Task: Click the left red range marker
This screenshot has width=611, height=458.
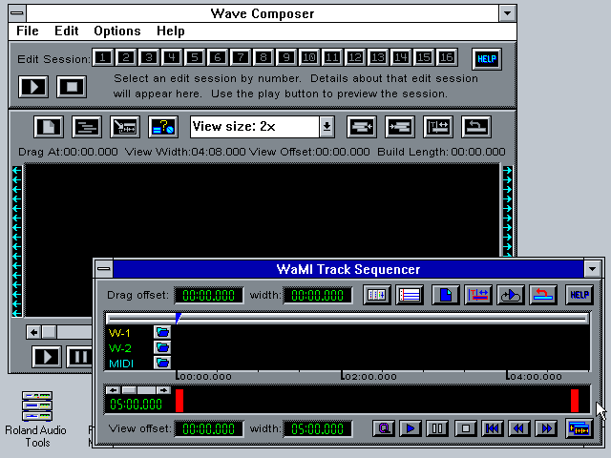Action: point(179,401)
